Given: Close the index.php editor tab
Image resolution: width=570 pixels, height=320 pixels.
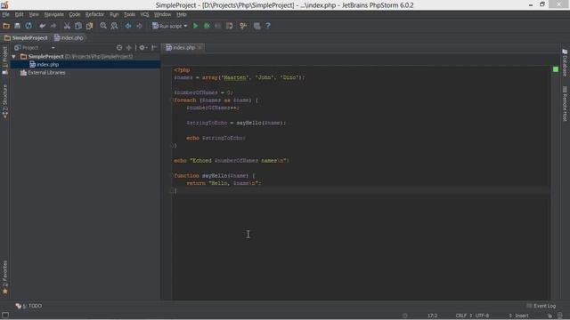Looking at the screenshot, I should [x=199, y=47].
